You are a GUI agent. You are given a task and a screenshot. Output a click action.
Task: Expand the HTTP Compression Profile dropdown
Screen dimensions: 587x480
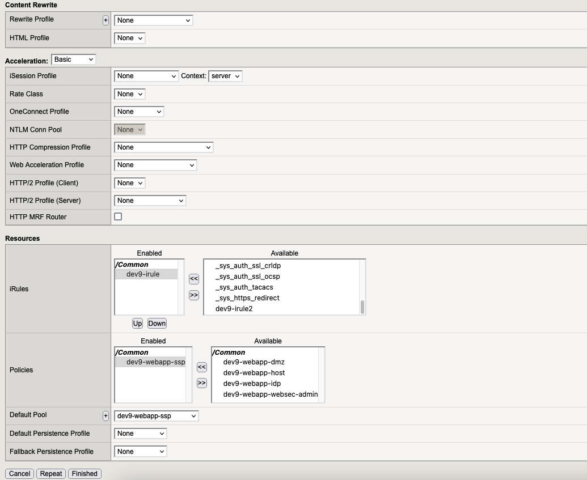pyautogui.click(x=164, y=147)
